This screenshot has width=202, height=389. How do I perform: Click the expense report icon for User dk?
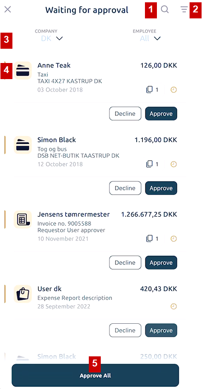coord(23,294)
